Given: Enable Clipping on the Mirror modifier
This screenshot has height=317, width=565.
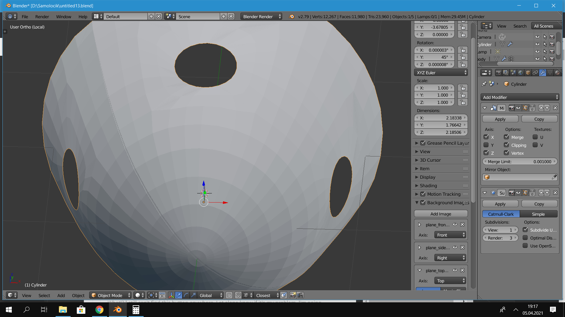Looking at the screenshot, I should [x=507, y=145].
